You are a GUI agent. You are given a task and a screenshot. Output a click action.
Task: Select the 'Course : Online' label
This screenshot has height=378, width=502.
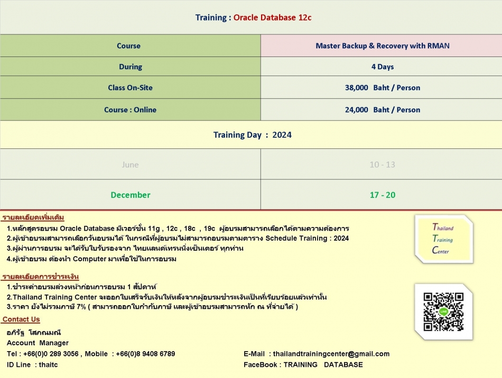(131, 109)
